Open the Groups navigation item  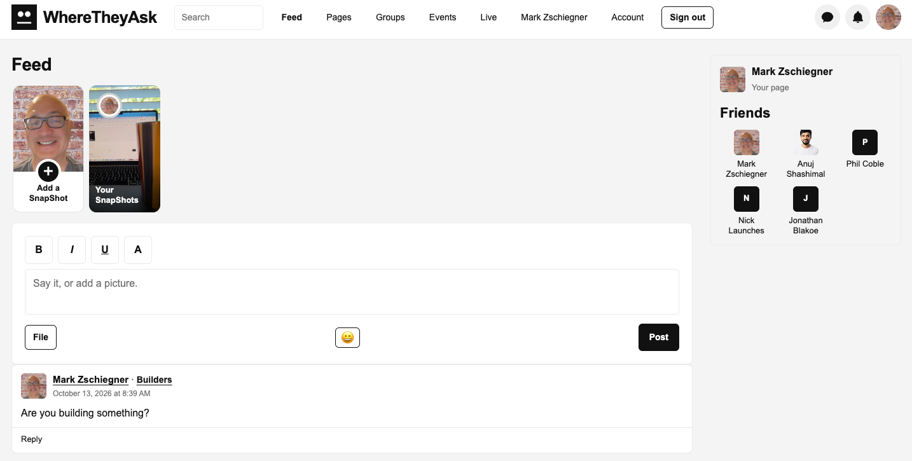(390, 17)
